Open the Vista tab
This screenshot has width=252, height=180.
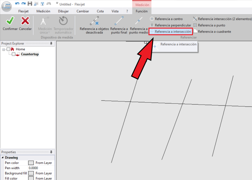click(115, 11)
